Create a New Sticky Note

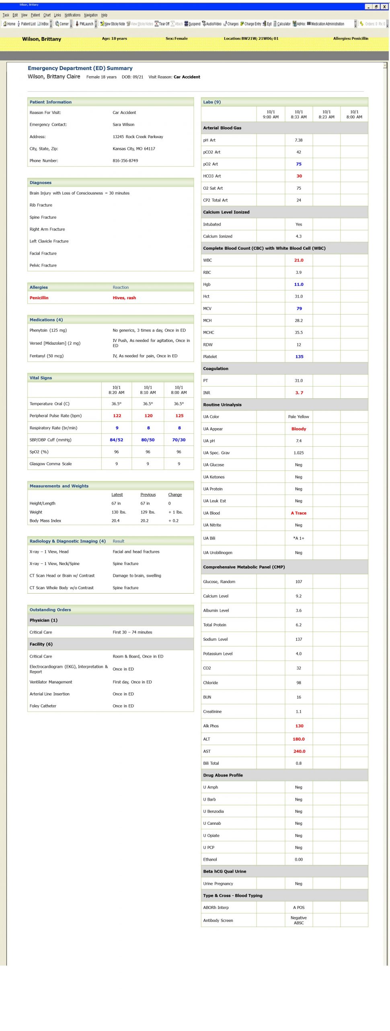113,24
